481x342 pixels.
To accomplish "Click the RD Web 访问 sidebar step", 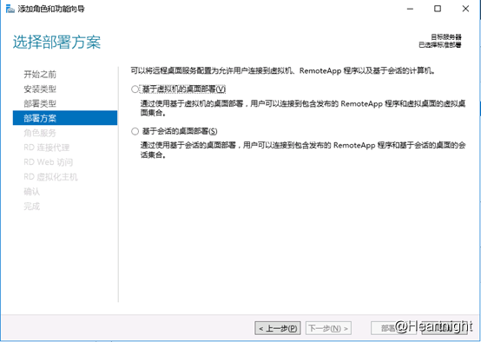I will point(49,162).
